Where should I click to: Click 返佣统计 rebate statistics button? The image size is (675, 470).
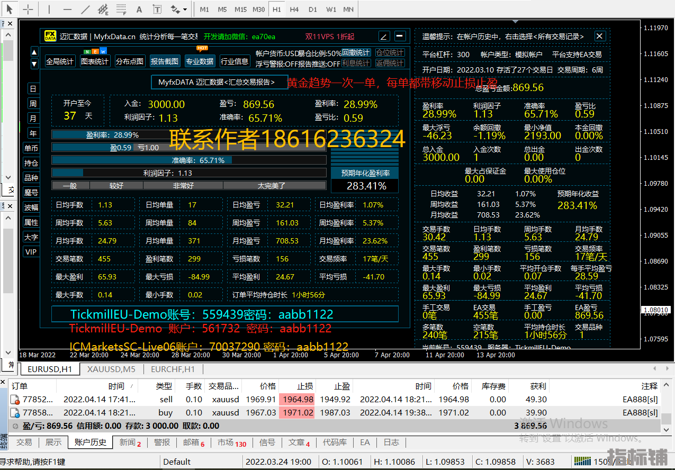point(390,63)
